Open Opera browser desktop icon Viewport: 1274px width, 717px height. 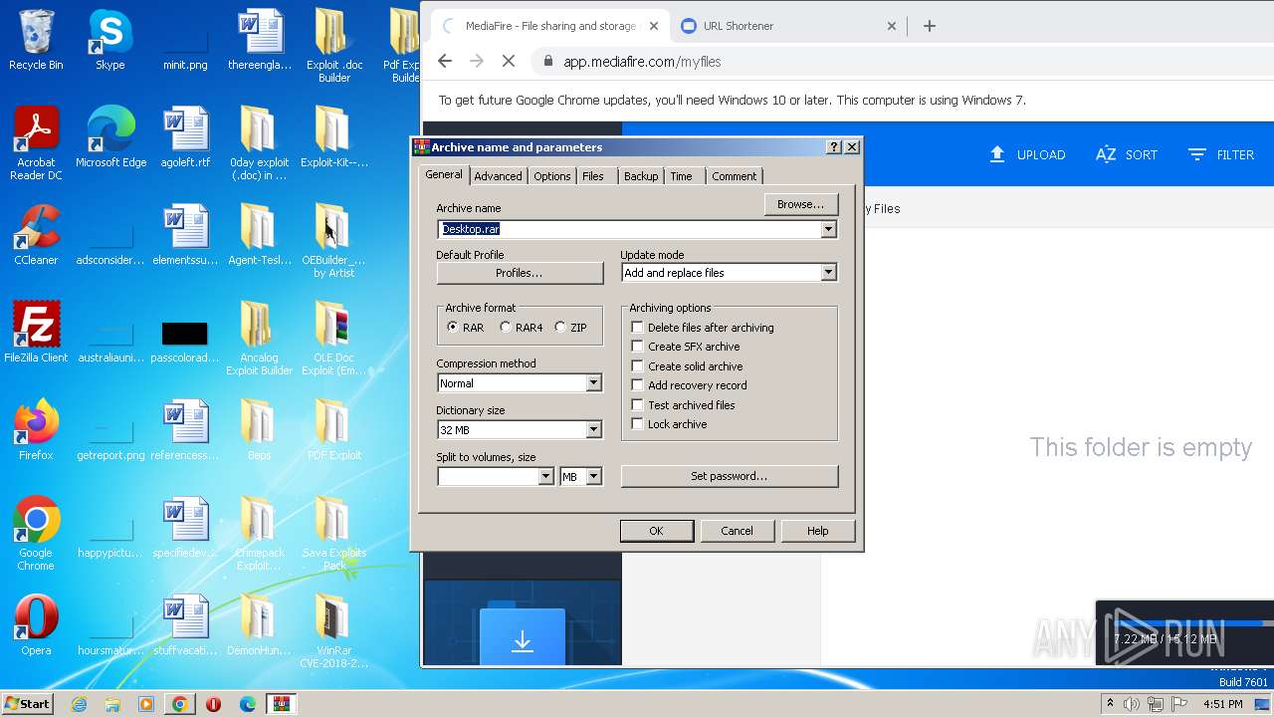pyautogui.click(x=36, y=625)
